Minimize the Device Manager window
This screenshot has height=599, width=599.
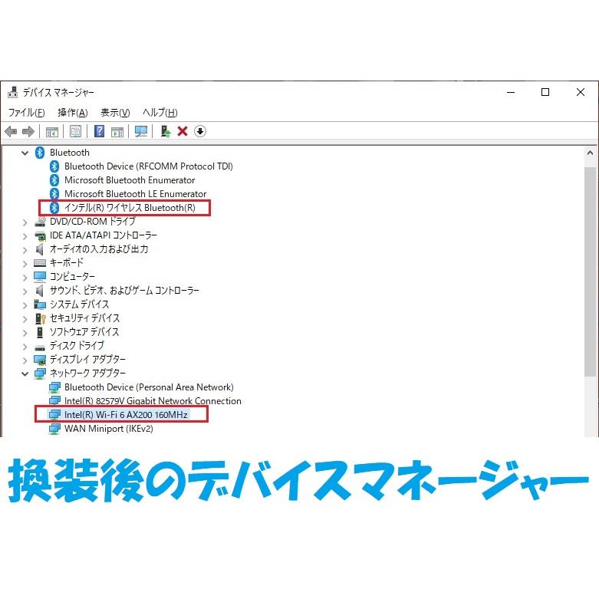[x=511, y=93]
